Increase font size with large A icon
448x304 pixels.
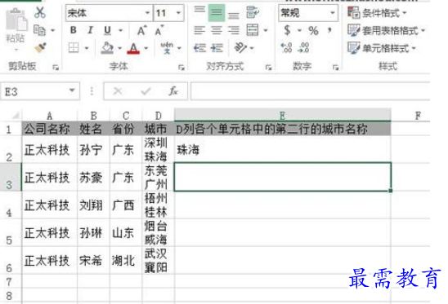tap(141, 30)
